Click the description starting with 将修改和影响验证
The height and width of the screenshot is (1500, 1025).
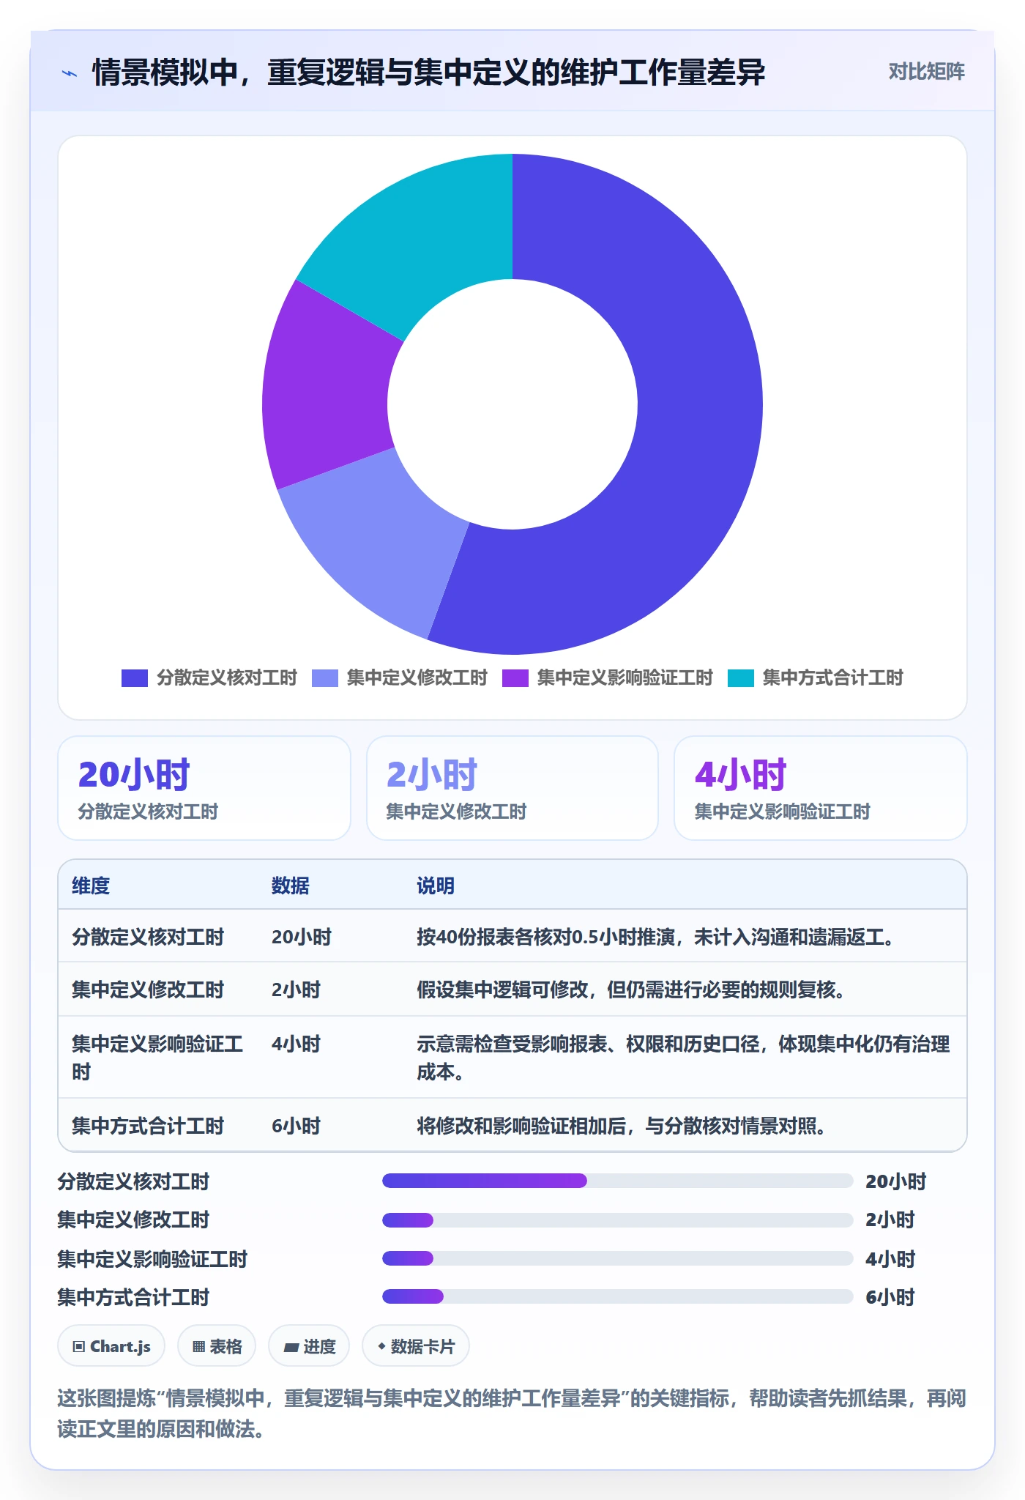pos(622,1126)
